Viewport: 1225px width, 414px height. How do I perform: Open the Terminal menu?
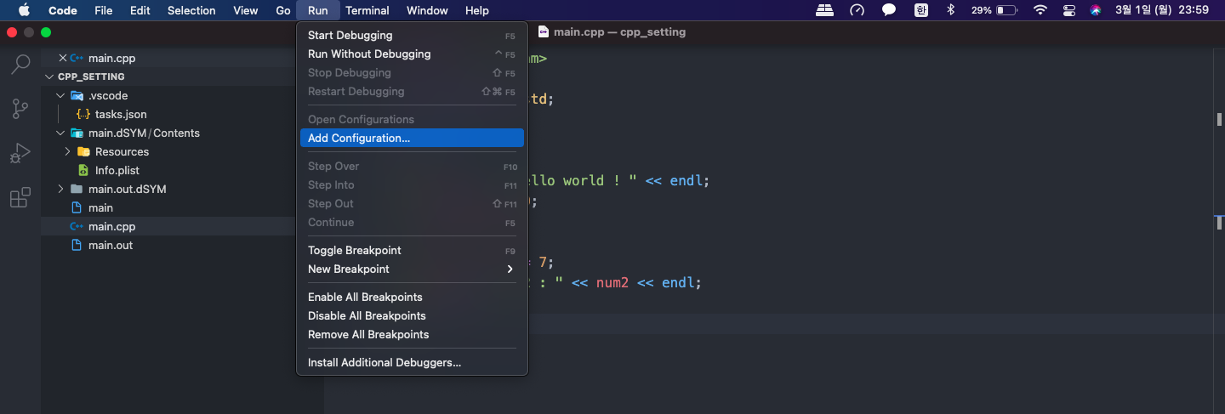pyautogui.click(x=367, y=10)
